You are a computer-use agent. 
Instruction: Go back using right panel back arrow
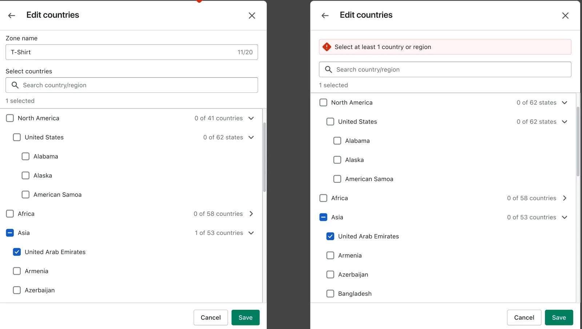point(325,15)
